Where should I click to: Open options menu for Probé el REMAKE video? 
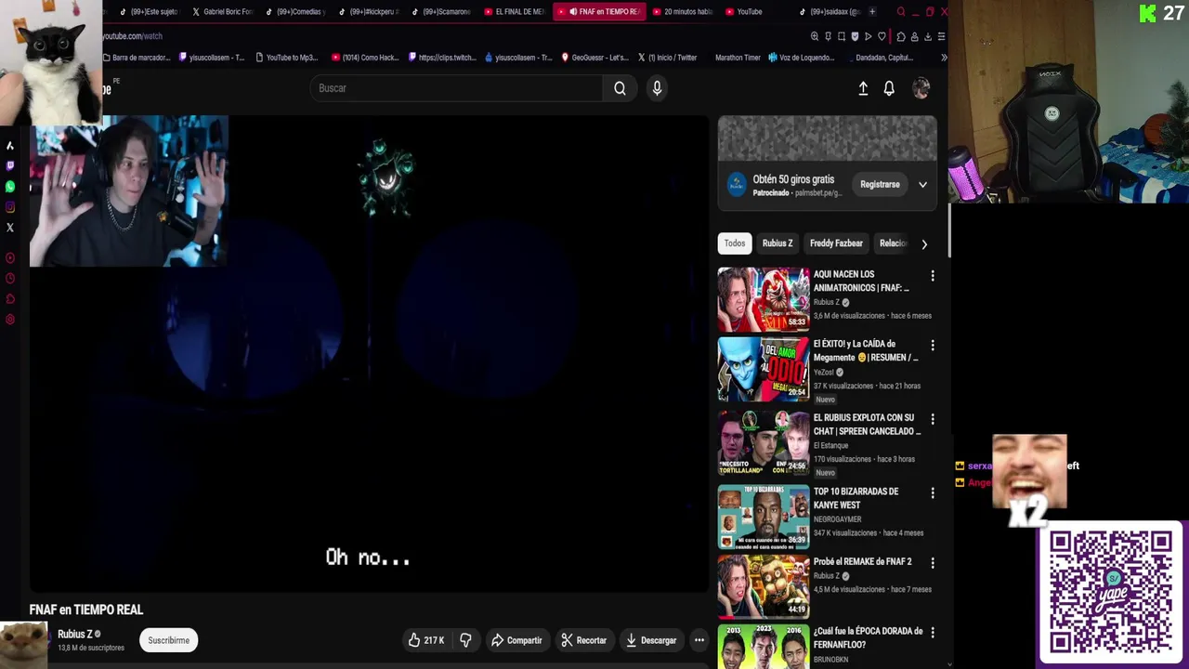click(933, 563)
